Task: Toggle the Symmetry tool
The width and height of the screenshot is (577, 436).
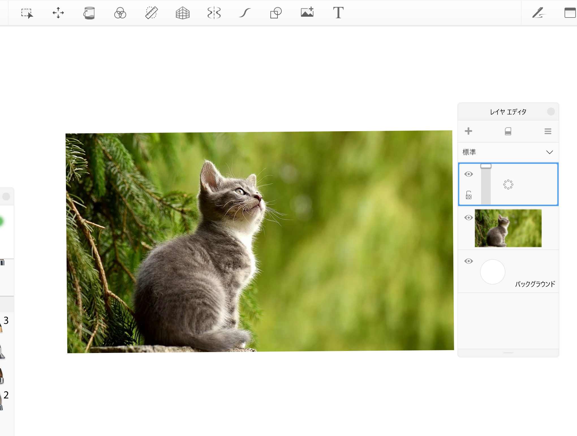Action: click(214, 13)
